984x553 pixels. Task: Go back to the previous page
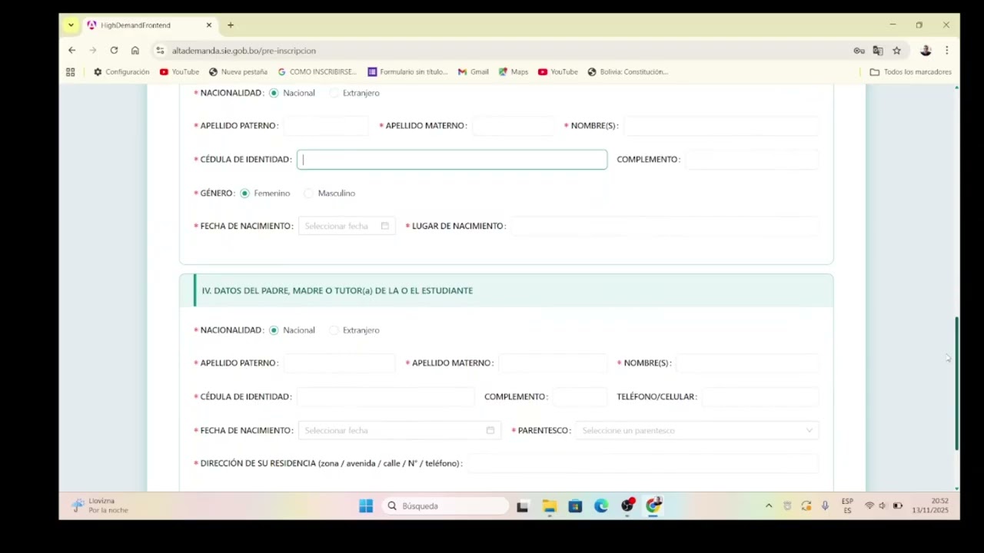(71, 51)
